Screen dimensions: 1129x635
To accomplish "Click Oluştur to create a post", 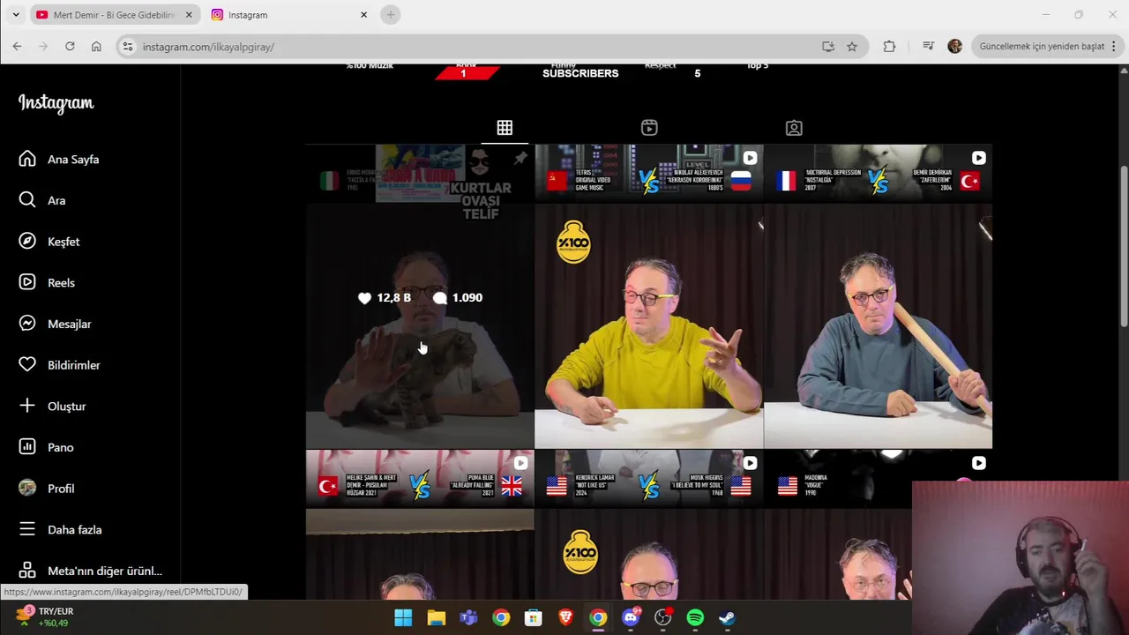I will (52, 407).
